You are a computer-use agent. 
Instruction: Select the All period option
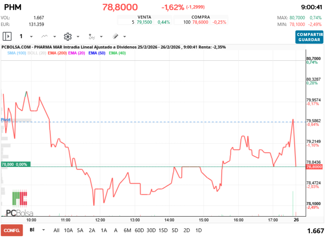click(x=56, y=230)
